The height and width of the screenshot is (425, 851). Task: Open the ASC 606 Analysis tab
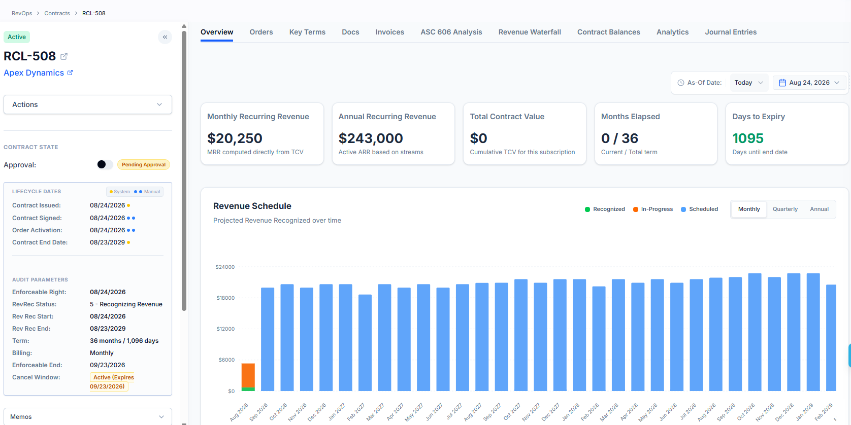[451, 32]
